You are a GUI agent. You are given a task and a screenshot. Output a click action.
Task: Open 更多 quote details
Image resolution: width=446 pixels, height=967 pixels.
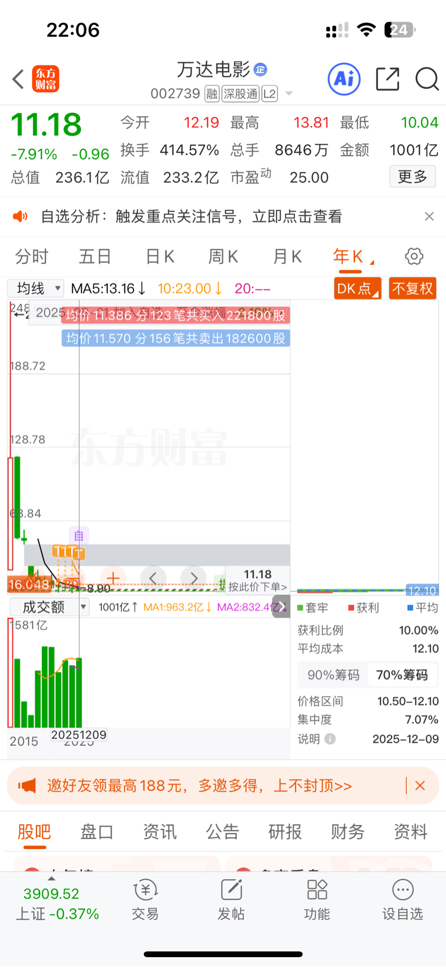(412, 176)
